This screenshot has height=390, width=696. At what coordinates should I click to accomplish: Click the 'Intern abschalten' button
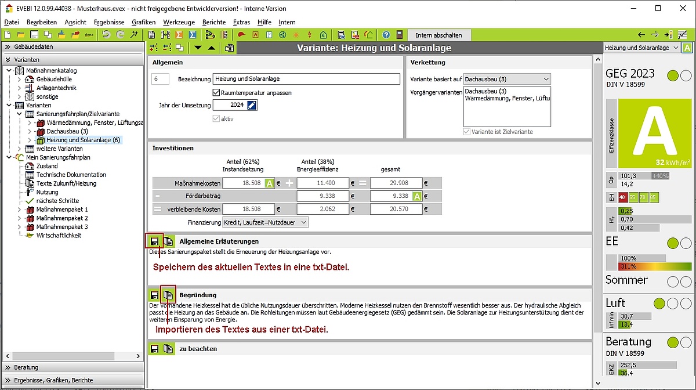(x=439, y=35)
